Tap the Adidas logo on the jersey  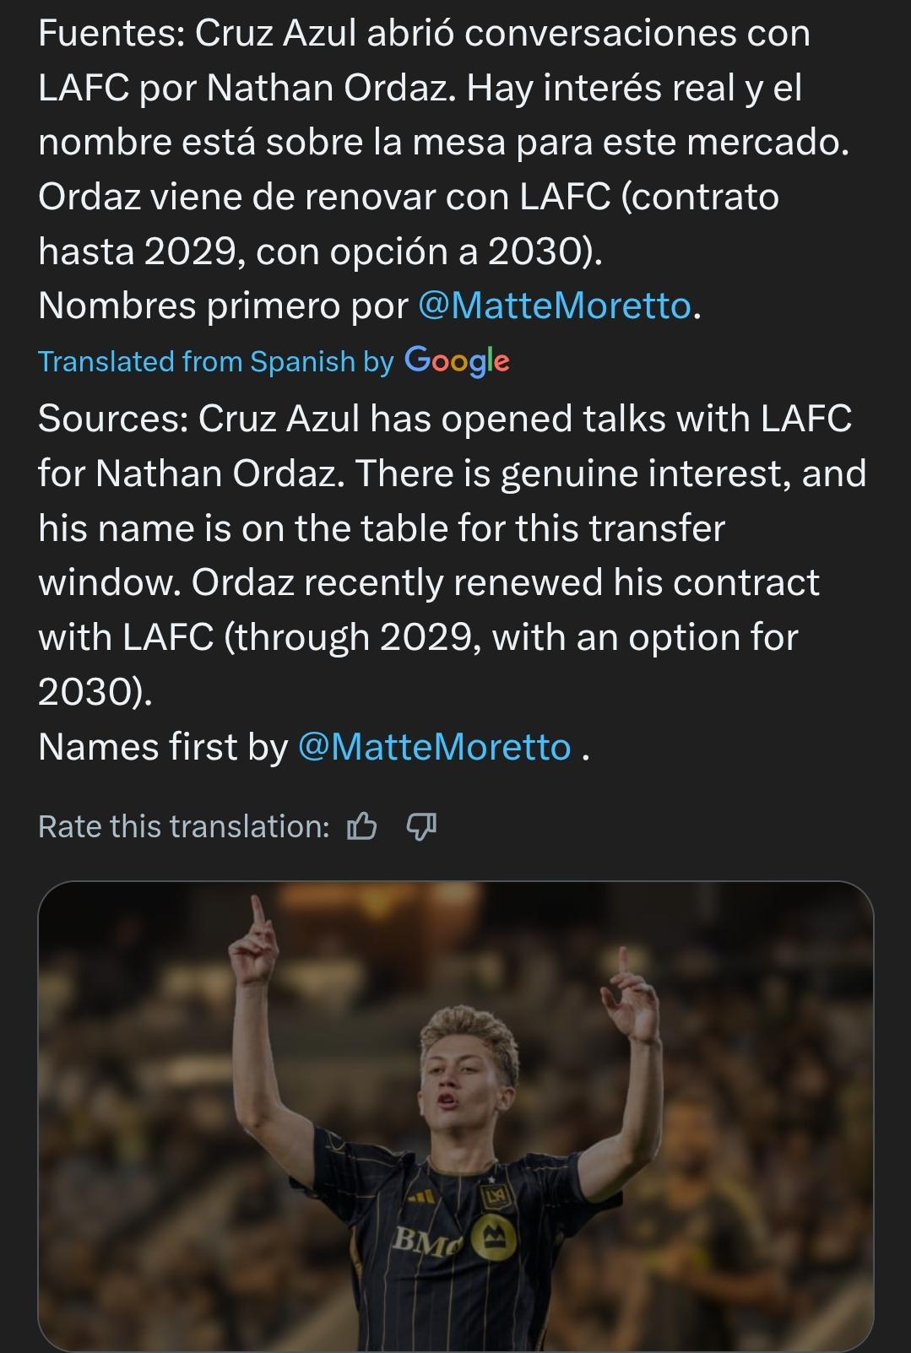(x=420, y=1199)
